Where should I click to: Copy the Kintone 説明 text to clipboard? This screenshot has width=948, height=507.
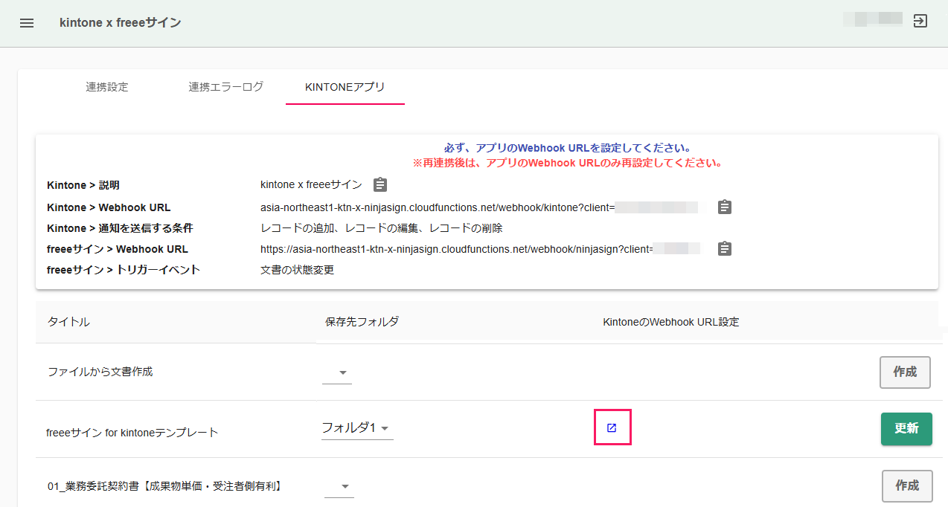(x=380, y=184)
